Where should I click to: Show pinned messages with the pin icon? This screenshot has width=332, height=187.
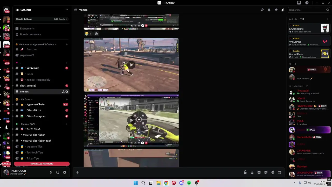[x=276, y=10]
